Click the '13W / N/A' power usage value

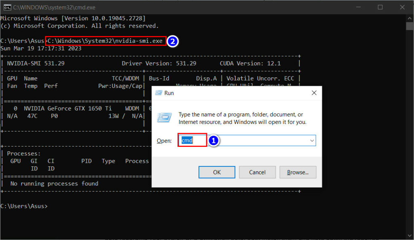[125, 116]
